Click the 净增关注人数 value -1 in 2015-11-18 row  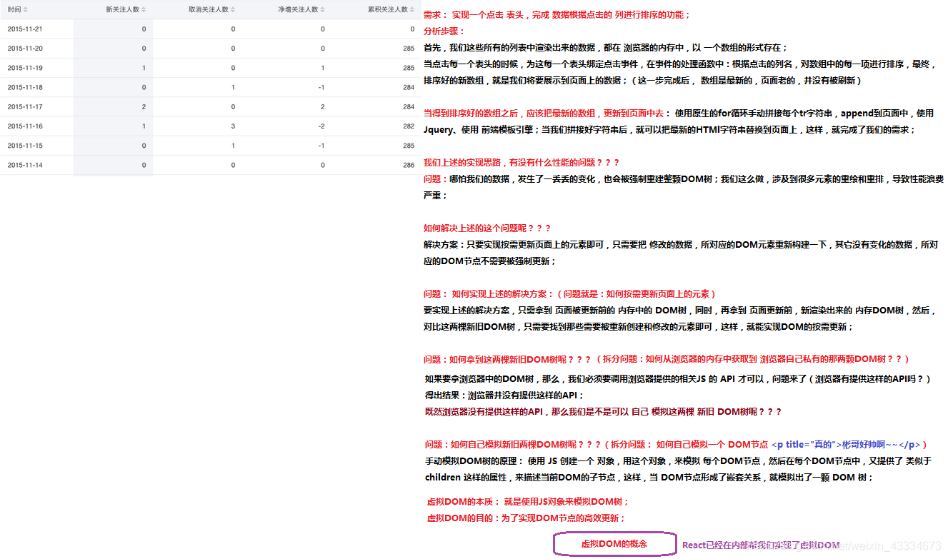321,87
